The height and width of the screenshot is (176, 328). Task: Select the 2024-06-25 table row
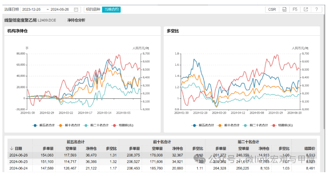[162, 162]
